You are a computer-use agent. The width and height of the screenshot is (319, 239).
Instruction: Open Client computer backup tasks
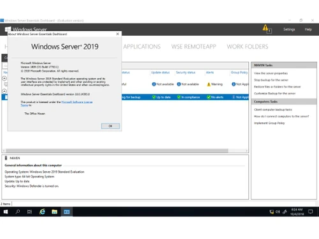[273, 110]
